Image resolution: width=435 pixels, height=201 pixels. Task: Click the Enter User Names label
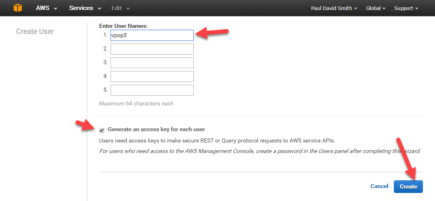(123, 26)
